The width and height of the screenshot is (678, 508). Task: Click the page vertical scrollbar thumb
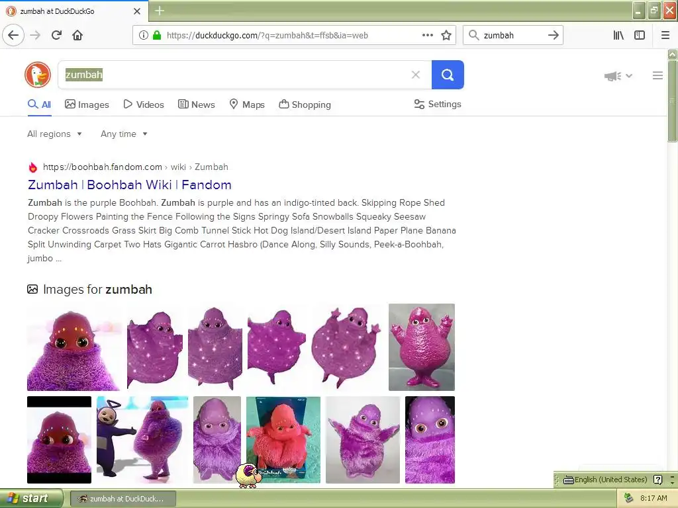coord(672,101)
